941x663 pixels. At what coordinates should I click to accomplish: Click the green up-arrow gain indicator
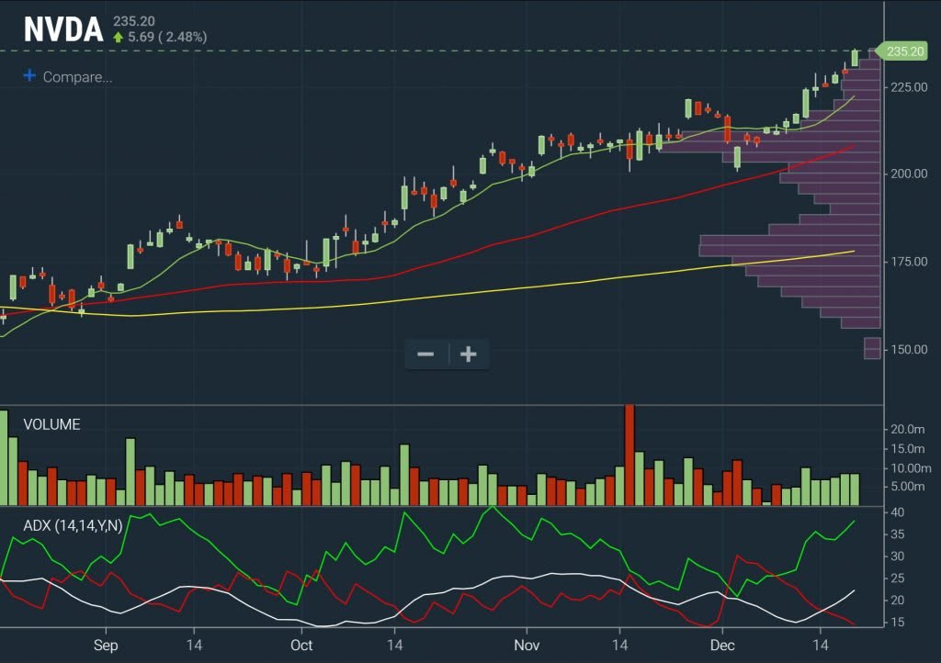tap(120, 38)
